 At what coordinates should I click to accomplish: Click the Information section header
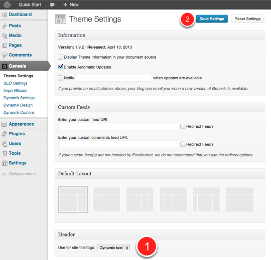(x=160, y=35)
